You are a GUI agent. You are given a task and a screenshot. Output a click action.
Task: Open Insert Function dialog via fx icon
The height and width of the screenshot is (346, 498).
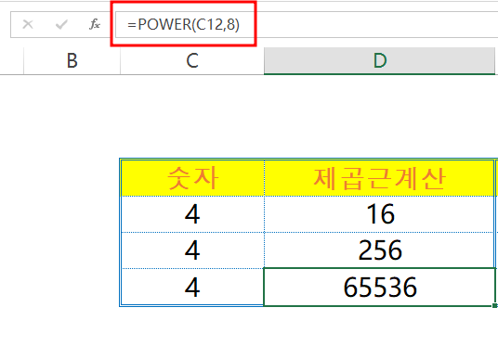(95, 24)
